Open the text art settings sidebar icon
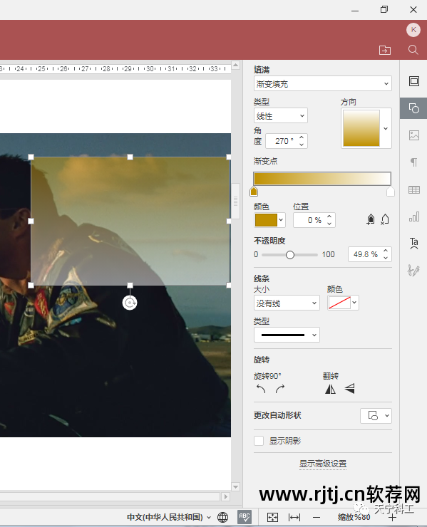The image size is (427, 527). click(x=414, y=244)
